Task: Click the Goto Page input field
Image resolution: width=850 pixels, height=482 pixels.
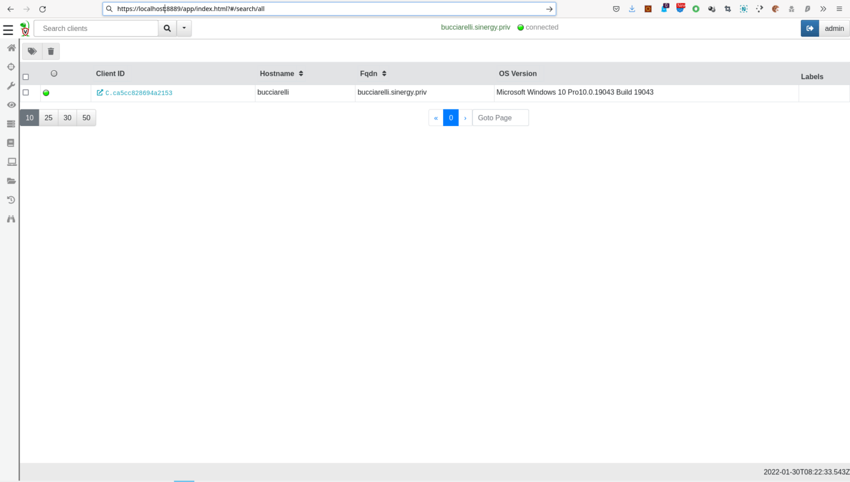Action: (x=500, y=118)
